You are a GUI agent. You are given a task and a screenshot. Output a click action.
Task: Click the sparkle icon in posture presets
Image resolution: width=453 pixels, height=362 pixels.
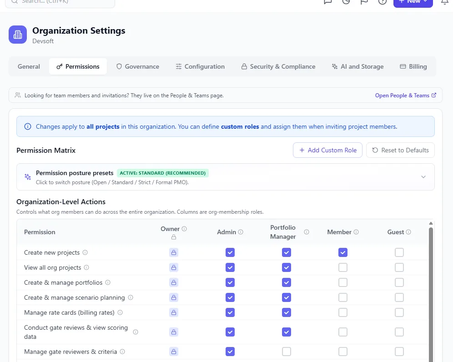pyautogui.click(x=28, y=177)
